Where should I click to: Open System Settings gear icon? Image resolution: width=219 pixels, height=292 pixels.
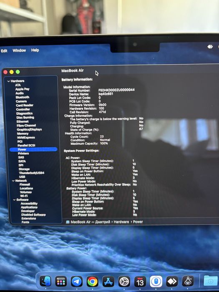coord(124,282)
